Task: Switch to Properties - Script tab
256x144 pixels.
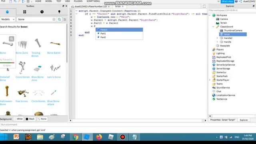Action: 223,120
